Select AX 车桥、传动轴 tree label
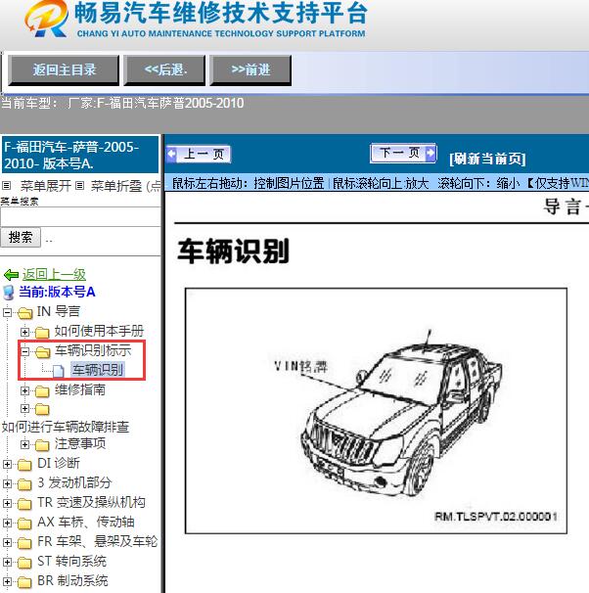The image size is (589, 593). point(86,523)
